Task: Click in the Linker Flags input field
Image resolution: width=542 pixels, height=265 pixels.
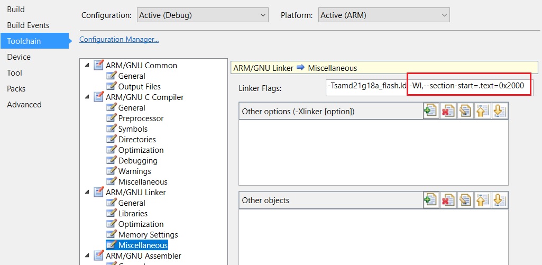Action: click(x=429, y=88)
